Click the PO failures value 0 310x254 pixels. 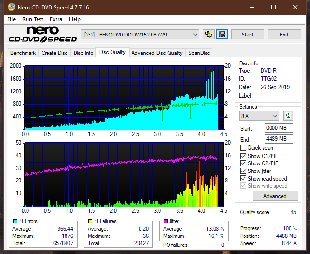pos(223,245)
